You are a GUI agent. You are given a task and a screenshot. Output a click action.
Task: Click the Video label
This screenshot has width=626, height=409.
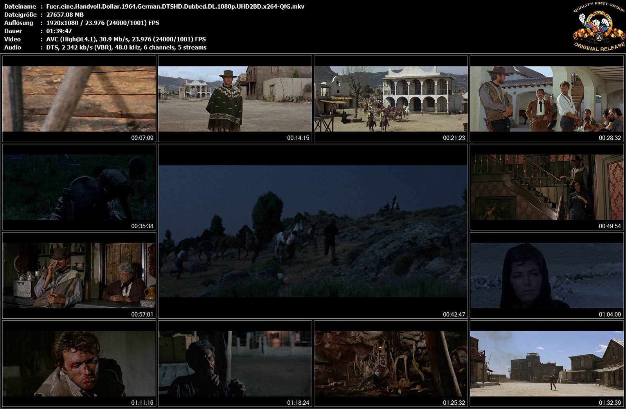tap(12, 39)
